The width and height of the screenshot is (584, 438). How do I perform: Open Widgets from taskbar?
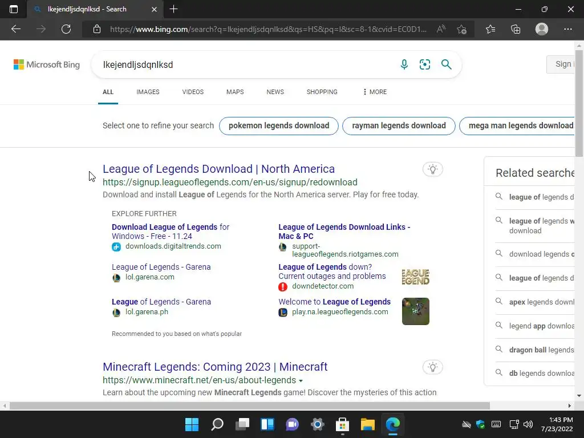pos(267,424)
